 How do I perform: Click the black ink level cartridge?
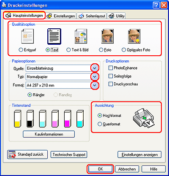[x=30, y=119]
